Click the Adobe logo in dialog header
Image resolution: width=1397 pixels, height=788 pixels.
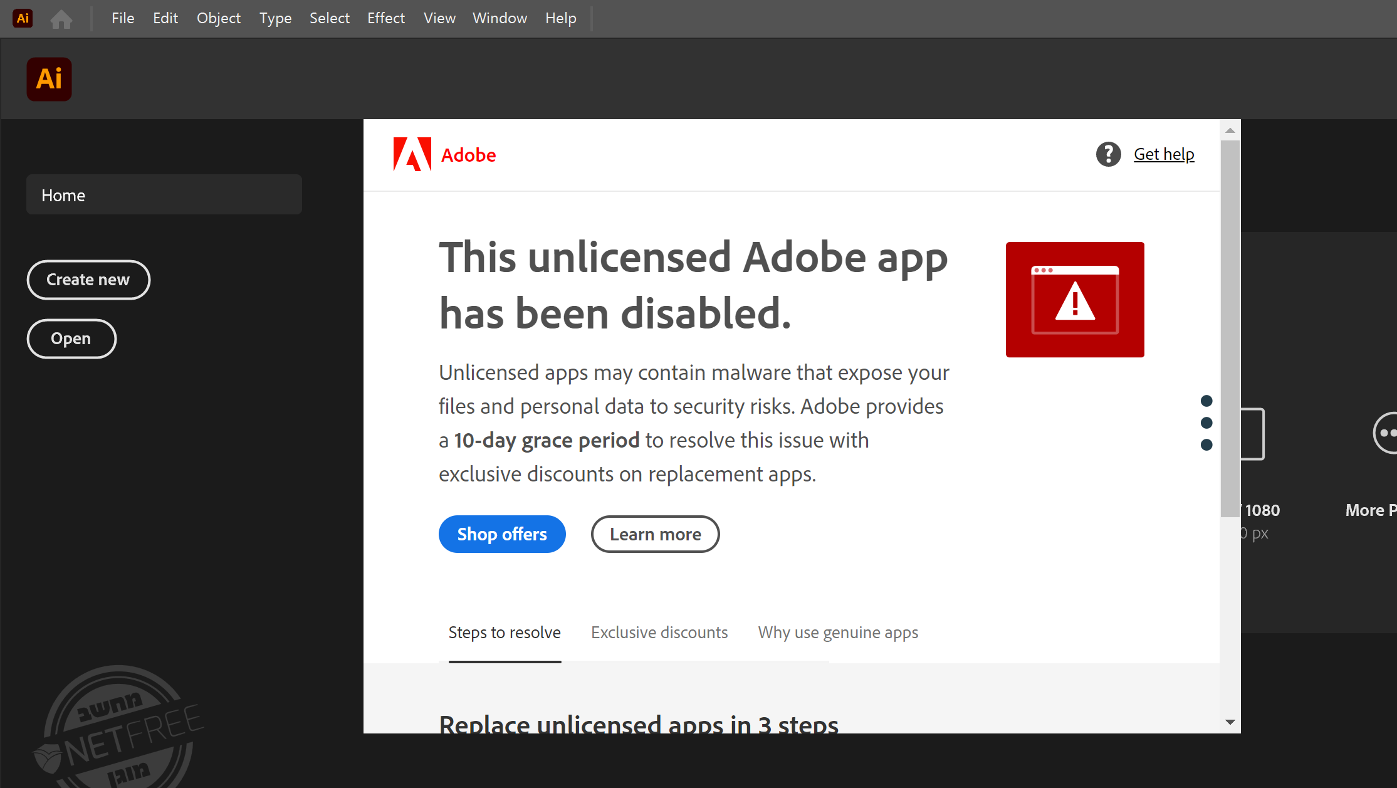pyautogui.click(x=444, y=154)
